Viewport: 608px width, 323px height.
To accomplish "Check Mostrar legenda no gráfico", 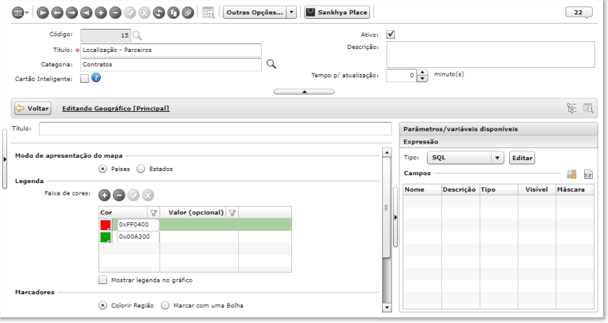I will 102,280.
